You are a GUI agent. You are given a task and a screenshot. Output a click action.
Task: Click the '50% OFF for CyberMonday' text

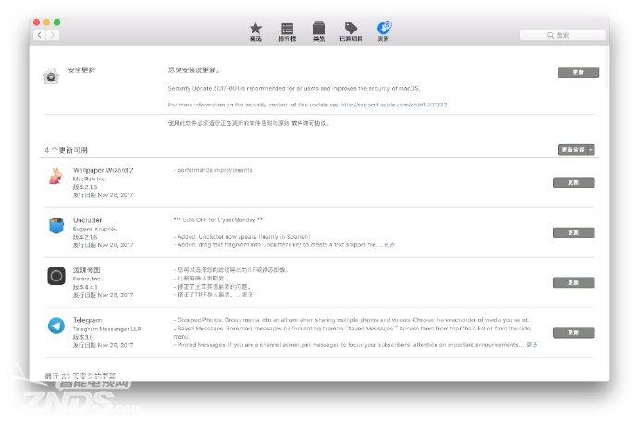[x=219, y=220]
